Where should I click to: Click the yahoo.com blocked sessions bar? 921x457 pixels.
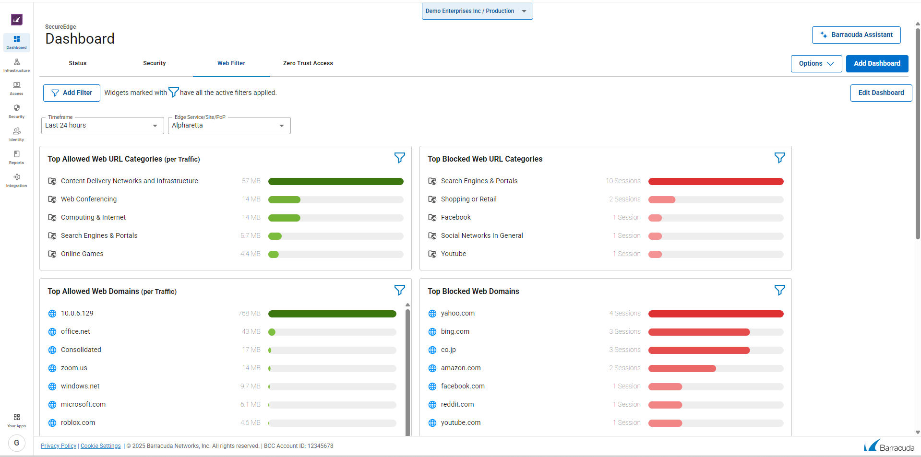tap(716, 314)
